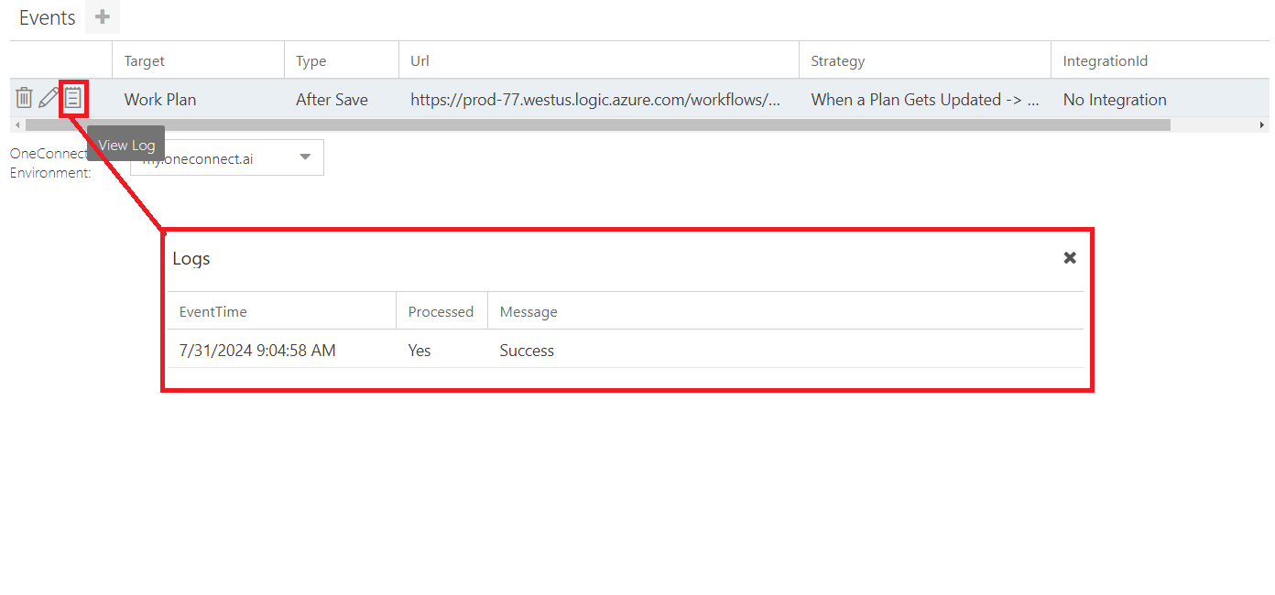
Task: Click the left scrollbar arrow below the grid
Action: 17,123
